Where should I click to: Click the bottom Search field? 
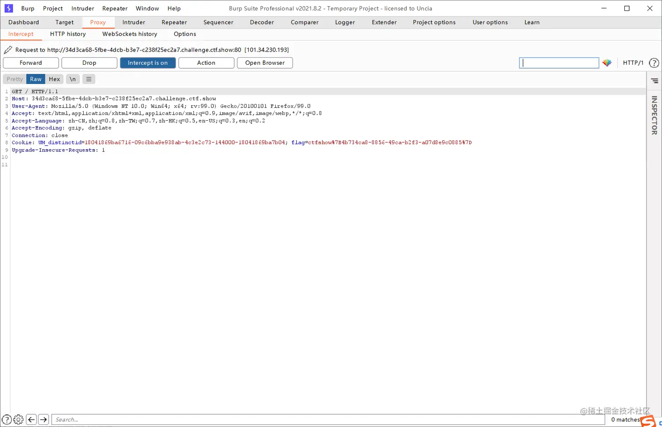click(x=329, y=420)
